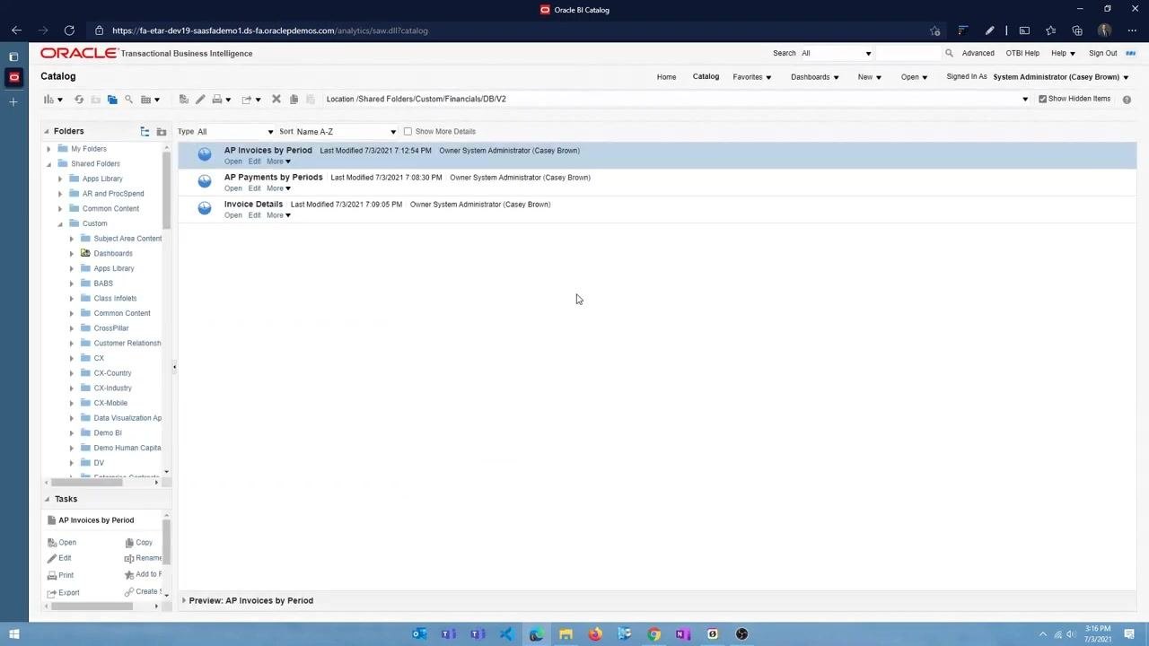The height and width of the screenshot is (646, 1149).
Task: Open the Type filter dropdown
Action: (x=235, y=132)
